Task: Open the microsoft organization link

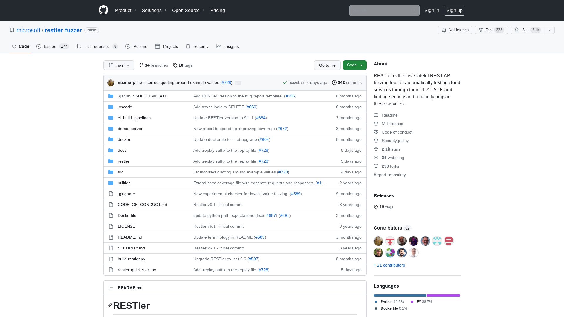Action: tap(28, 30)
